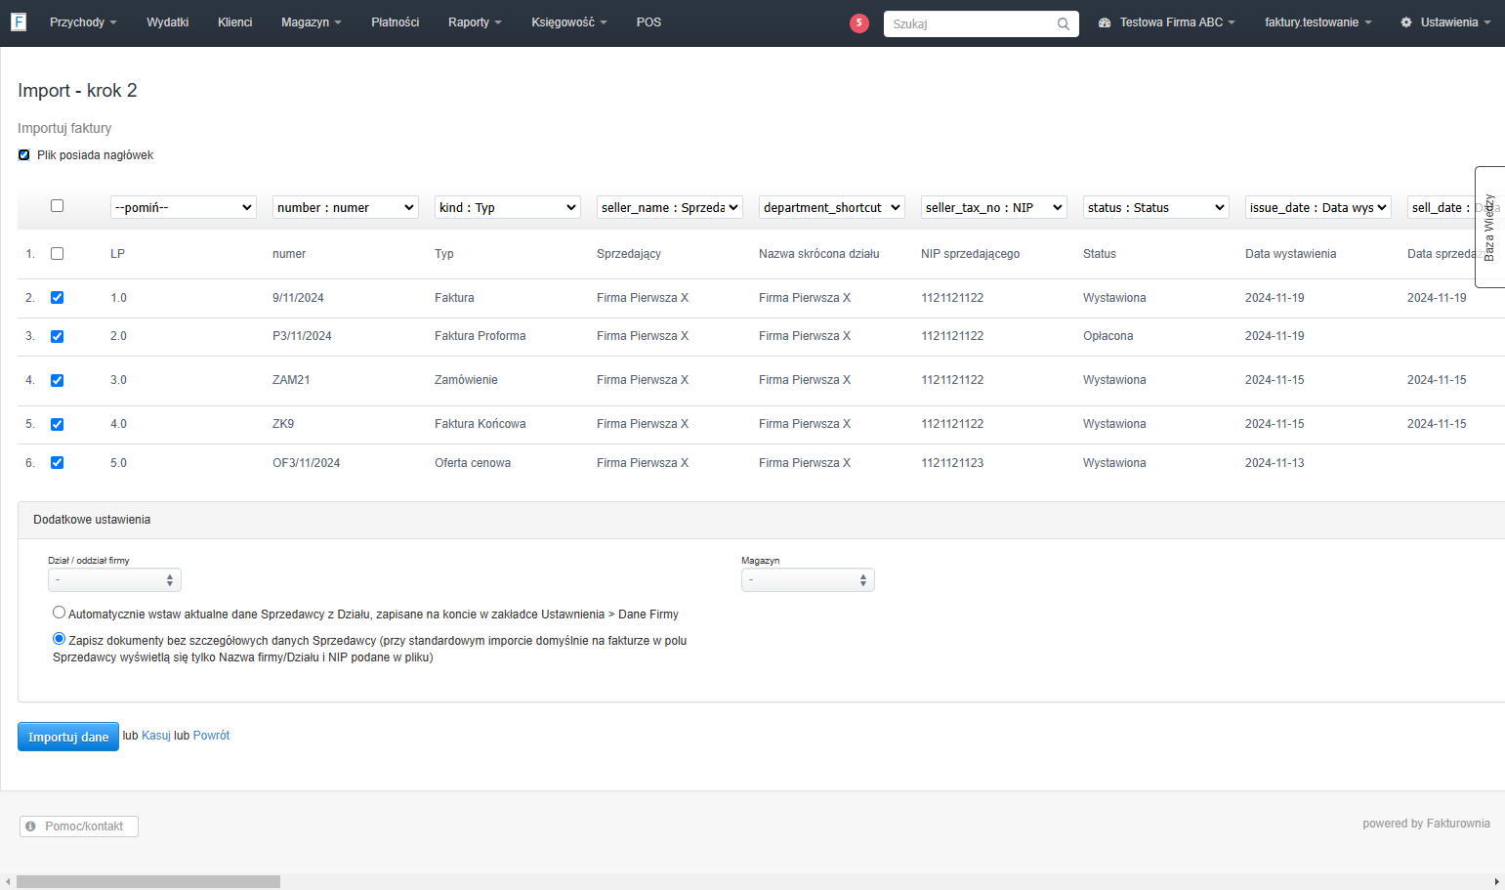Toggle Plik posiada nagłówek checkbox

tap(24, 154)
